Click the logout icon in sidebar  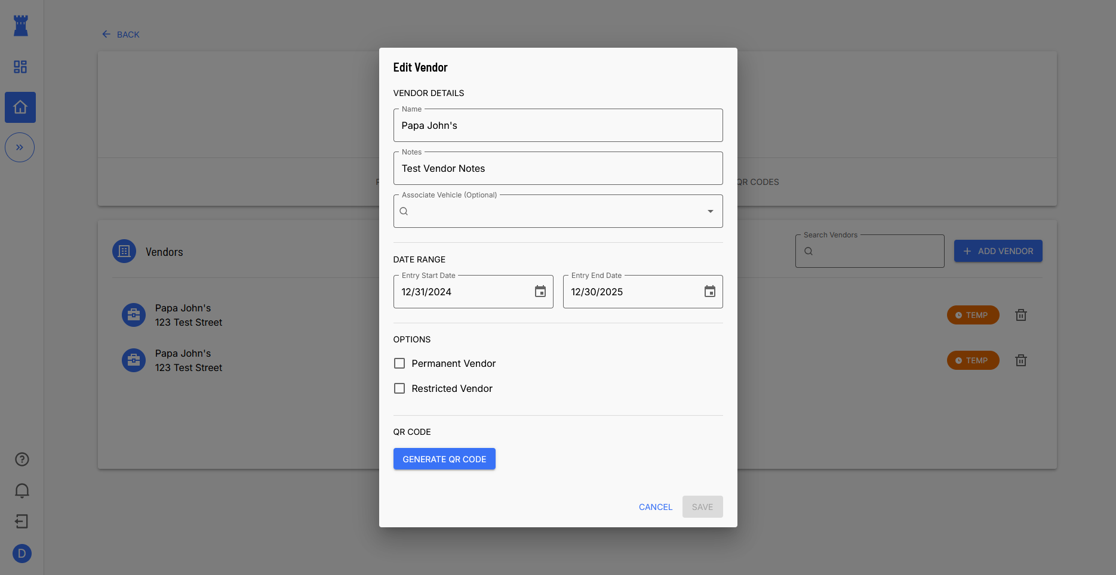21,521
